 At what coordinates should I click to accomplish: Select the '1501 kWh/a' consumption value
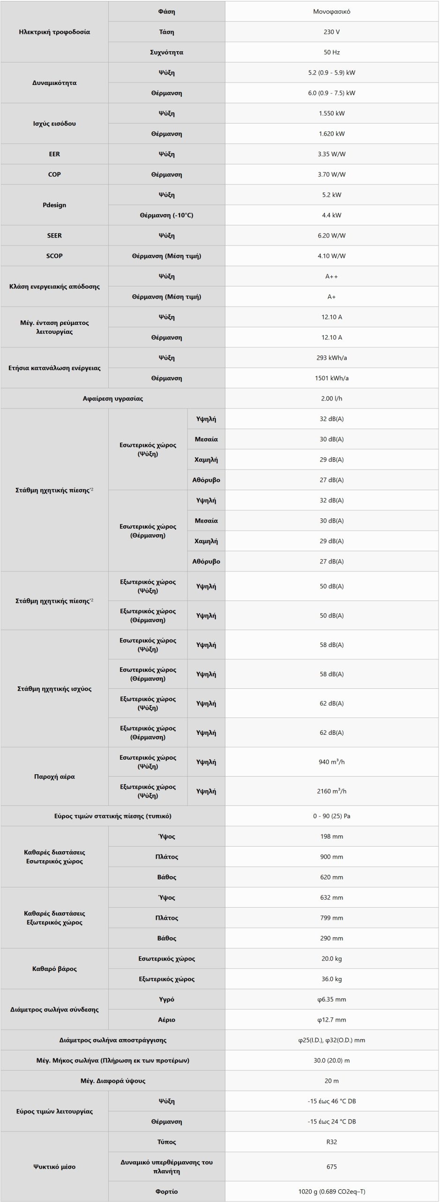coord(331,378)
